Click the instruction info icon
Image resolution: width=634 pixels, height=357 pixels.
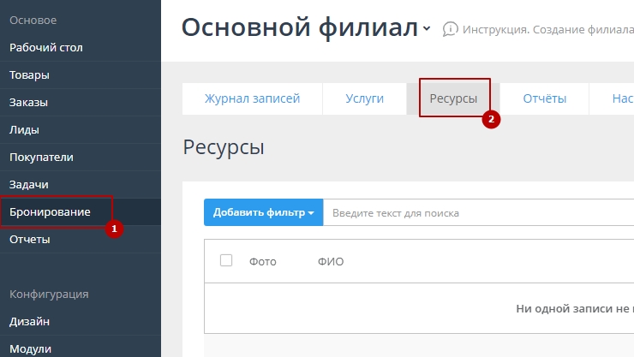coord(450,29)
